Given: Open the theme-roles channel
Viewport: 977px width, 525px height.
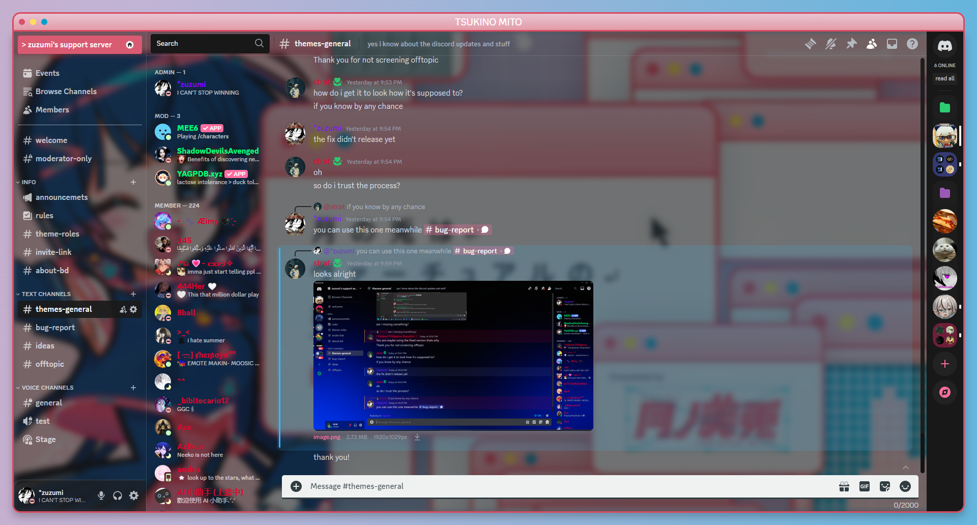Looking at the screenshot, I should coord(80,234).
